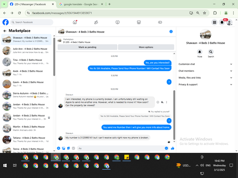The width and height of the screenshot is (238, 178).
Task: Open the account profile avatar menu
Action: [229, 22]
